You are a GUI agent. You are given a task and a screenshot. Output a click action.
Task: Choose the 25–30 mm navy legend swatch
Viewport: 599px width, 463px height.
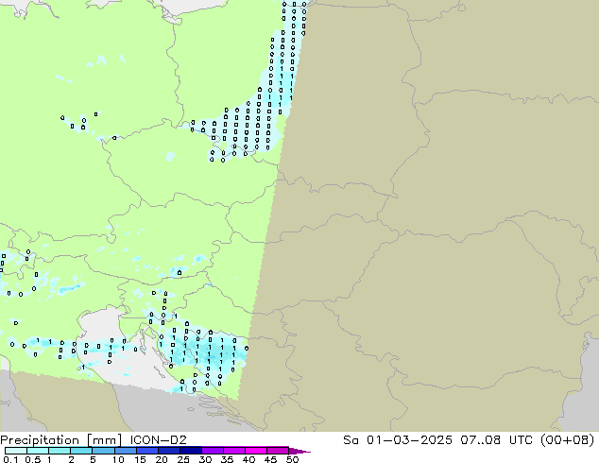coord(190,451)
